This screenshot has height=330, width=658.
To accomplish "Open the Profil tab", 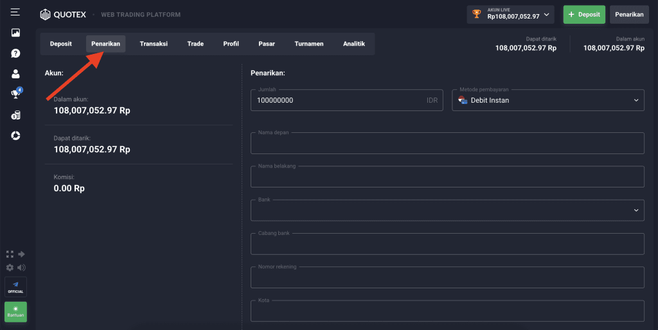I will [231, 44].
